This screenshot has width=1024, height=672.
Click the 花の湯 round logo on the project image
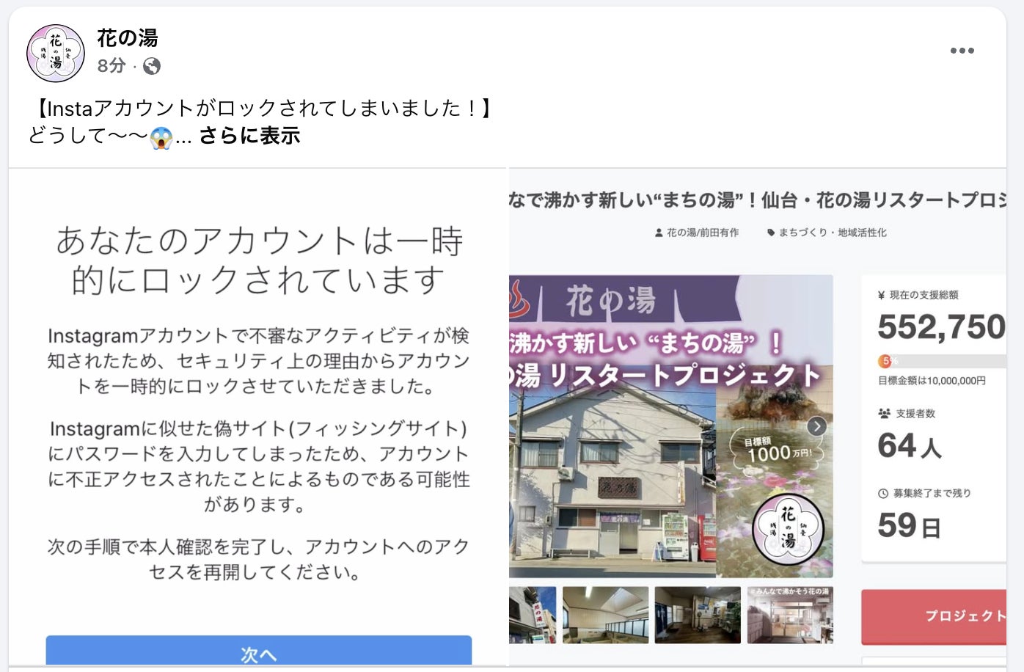click(788, 528)
